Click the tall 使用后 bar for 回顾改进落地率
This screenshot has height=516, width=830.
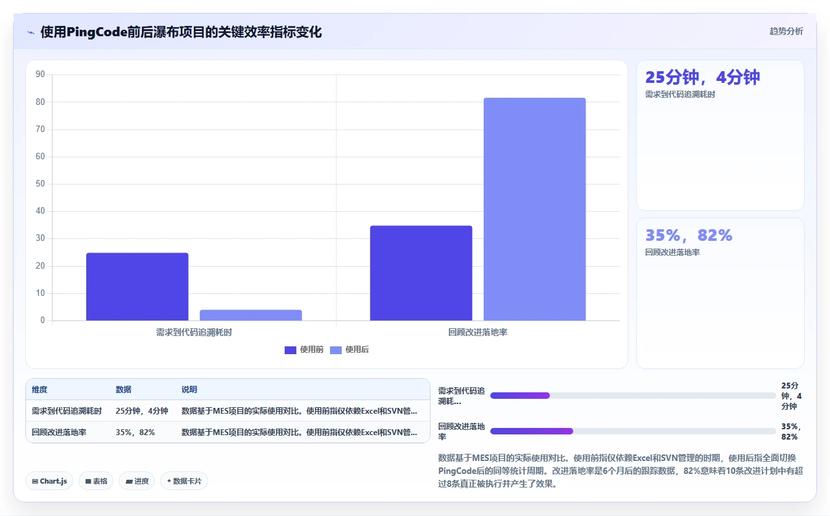tap(535, 209)
